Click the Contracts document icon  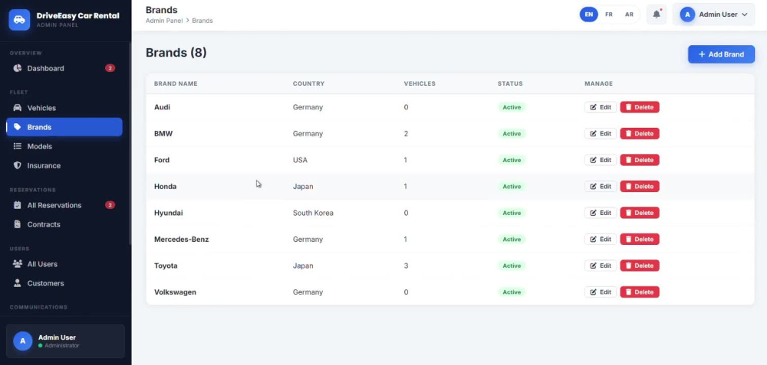17,224
